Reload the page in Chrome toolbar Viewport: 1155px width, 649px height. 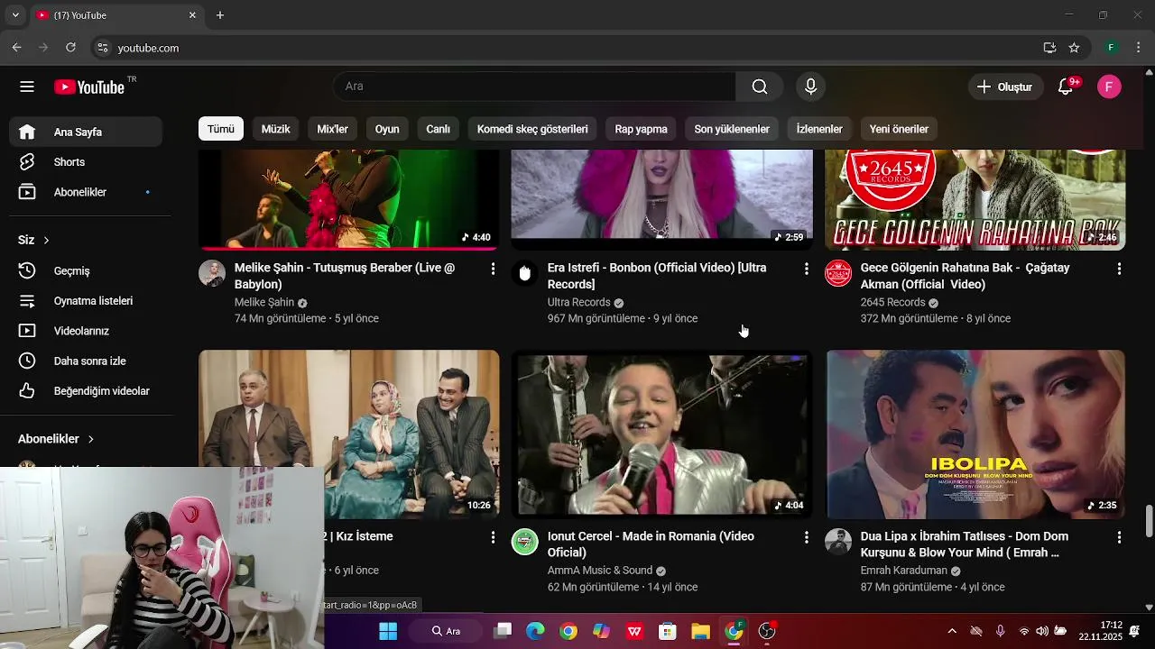tap(70, 48)
